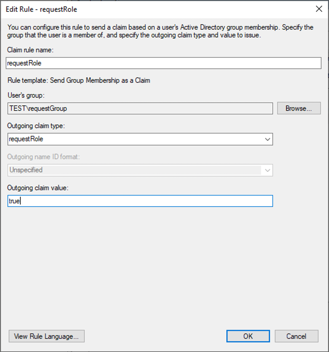Click the 'Outgoing claim value:' label
Image resolution: width=329 pixels, height=352 pixels.
click(38, 188)
